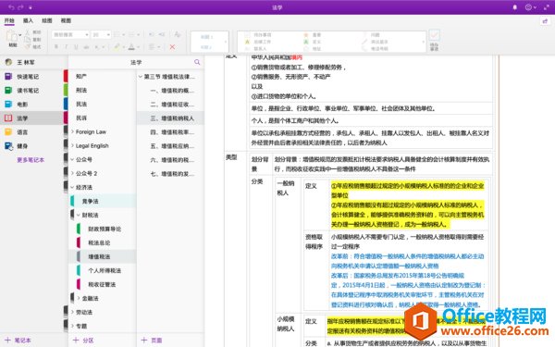Click the decrease indent icon
The height and width of the screenshot is (347, 555).
point(151,34)
